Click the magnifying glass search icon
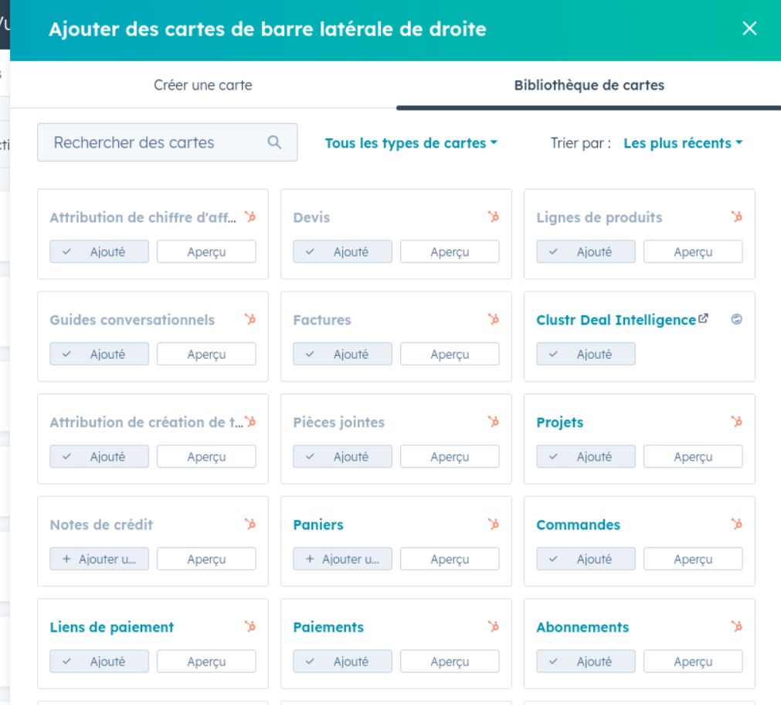 (274, 142)
